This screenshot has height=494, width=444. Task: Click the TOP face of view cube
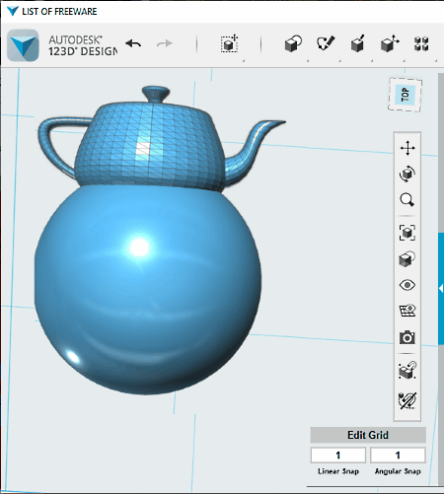coord(406,95)
